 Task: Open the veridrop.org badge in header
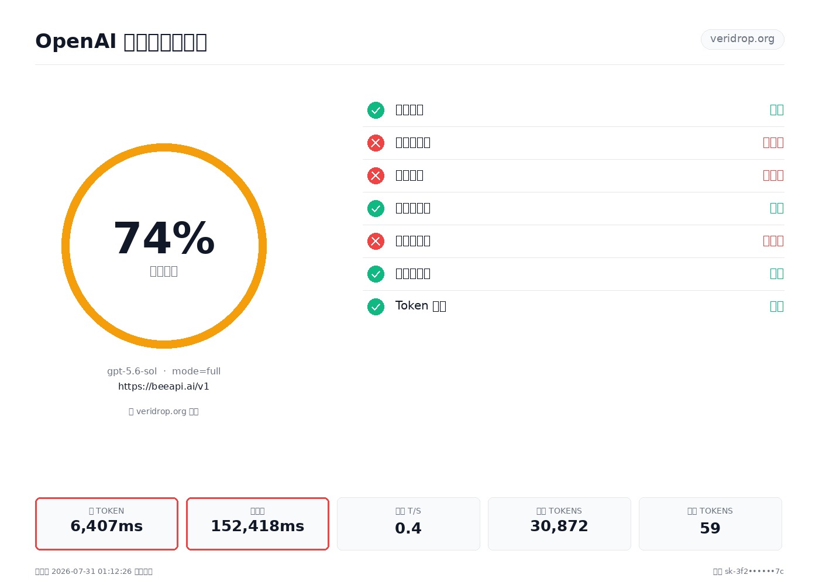click(742, 39)
